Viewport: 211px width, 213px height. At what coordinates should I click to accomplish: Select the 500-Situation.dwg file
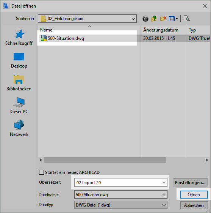point(66,38)
